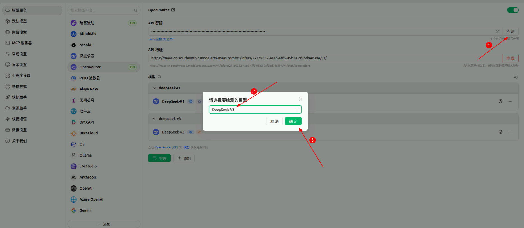Open settings gear for DeepSeek-R1 model
The height and width of the screenshot is (228, 524).
pos(500,101)
